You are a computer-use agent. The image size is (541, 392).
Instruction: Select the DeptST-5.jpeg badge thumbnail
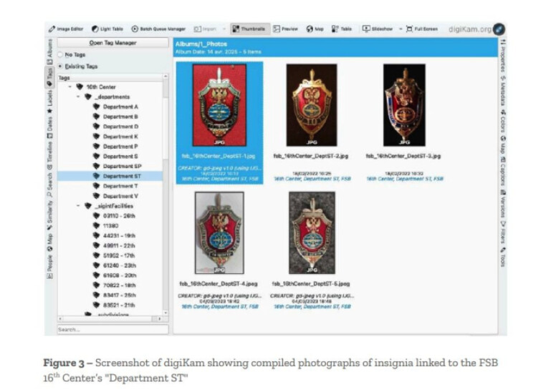[x=312, y=232]
